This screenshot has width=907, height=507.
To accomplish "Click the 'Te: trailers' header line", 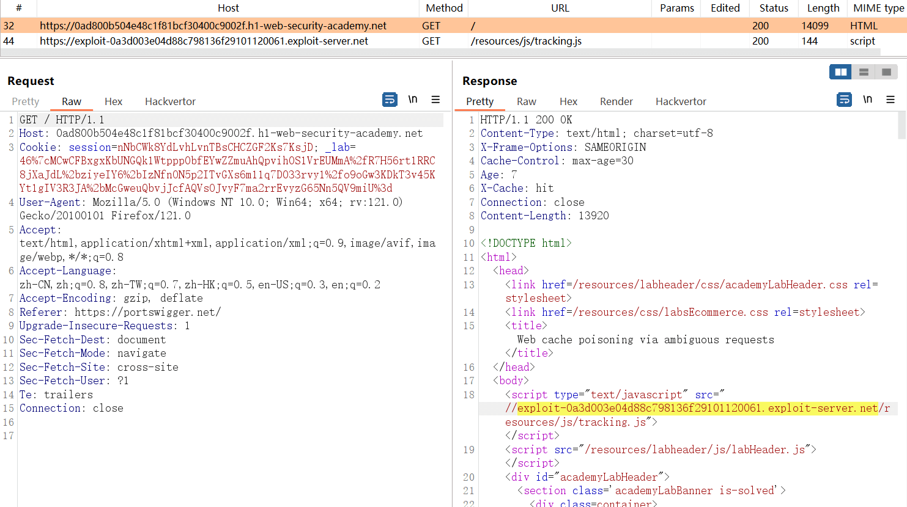I will (56, 395).
